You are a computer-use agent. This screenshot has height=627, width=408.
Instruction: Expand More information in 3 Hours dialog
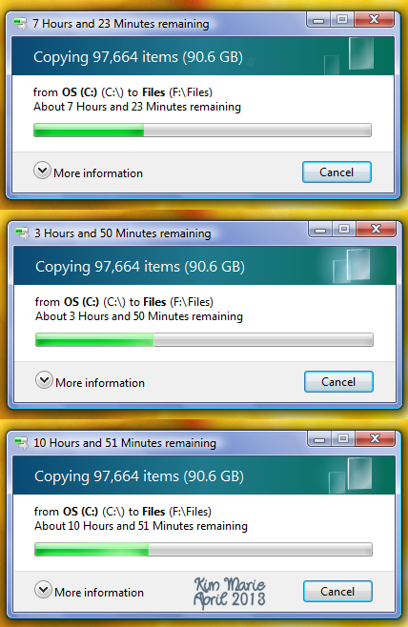tap(44, 380)
